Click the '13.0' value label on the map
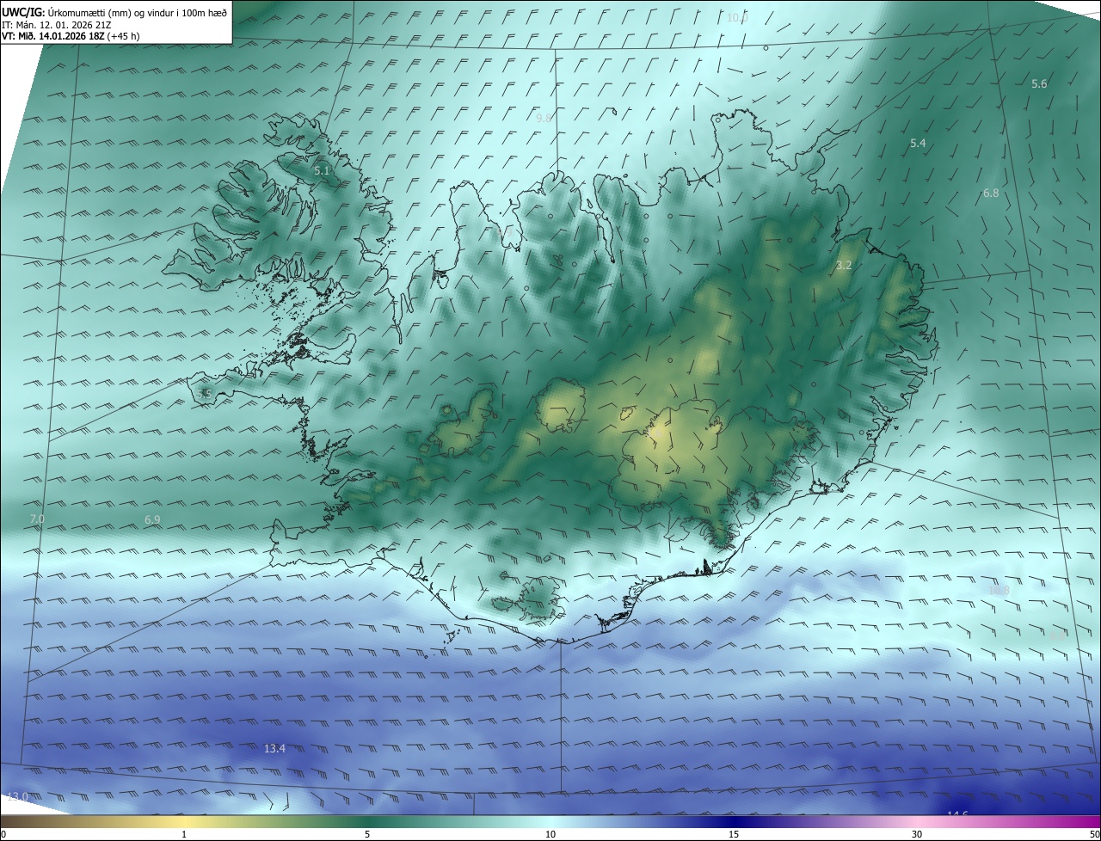The width and height of the screenshot is (1101, 841). click(17, 797)
